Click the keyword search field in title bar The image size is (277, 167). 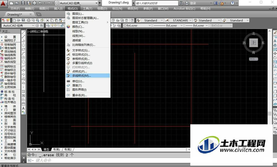[x=157, y=3]
